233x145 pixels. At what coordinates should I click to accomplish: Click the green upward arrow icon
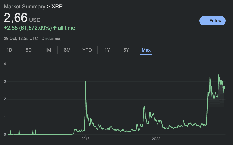pyautogui.click(x=55, y=28)
